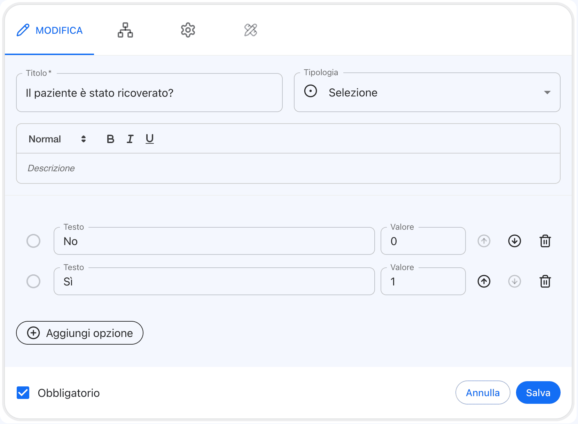578x424 pixels.
Task: Click the disabled up arrow of No row
Action: point(484,241)
